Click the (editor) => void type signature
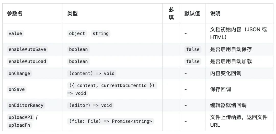This screenshot has width=276, height=134. [x=90, y=105]
